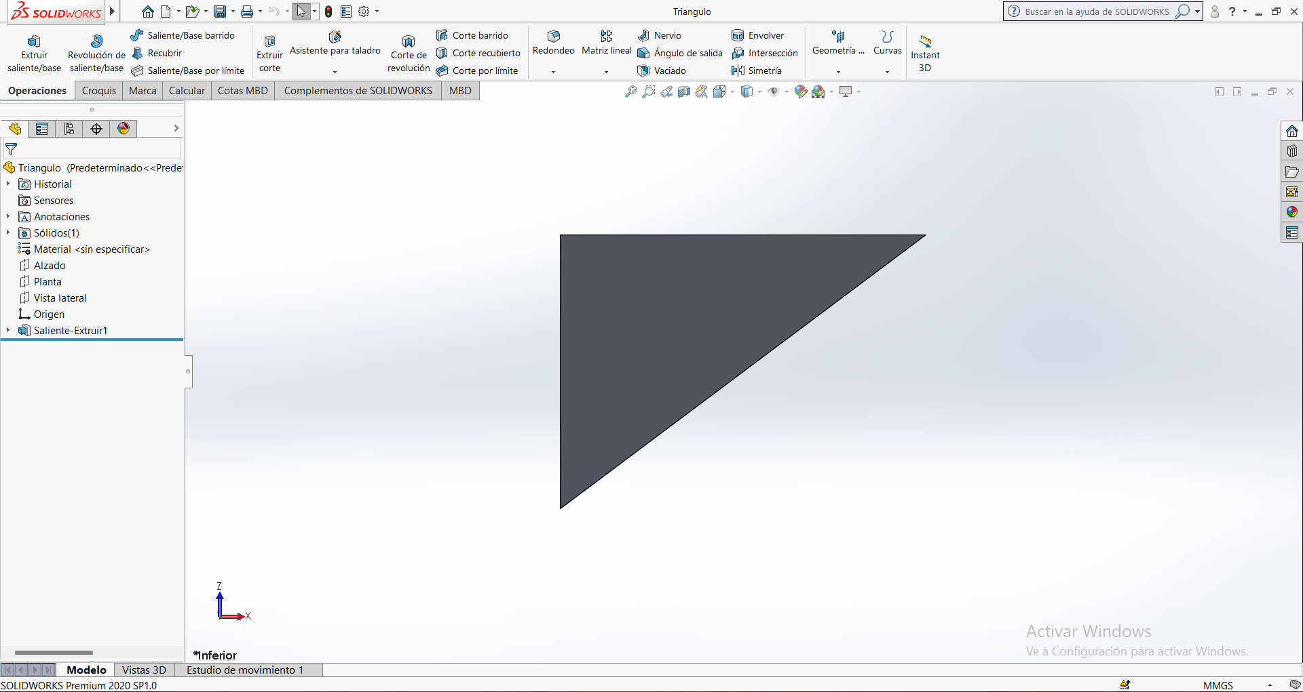Open Asistente para taladro

pos(335,43)
